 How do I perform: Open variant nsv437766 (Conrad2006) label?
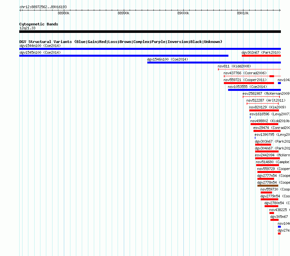click(x=245, y=73)
